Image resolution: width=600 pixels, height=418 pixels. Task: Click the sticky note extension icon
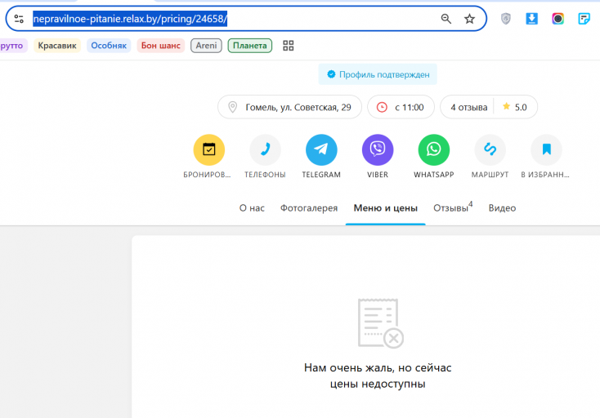pos(584,19)
